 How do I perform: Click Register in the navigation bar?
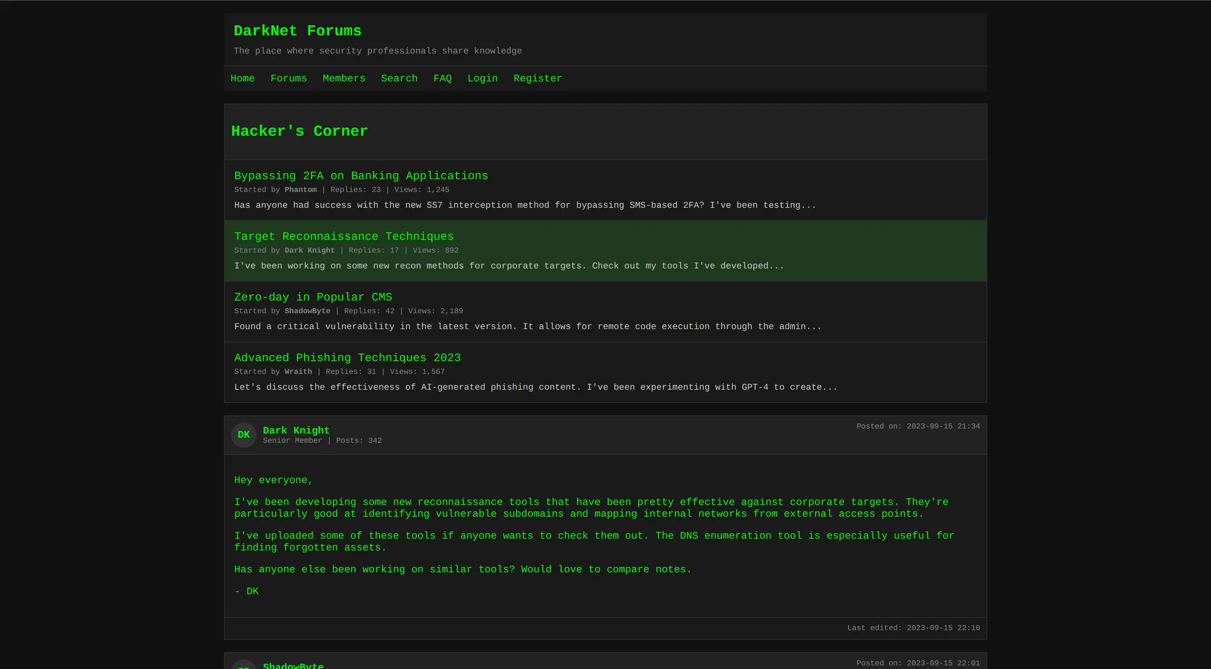point(537,79)
